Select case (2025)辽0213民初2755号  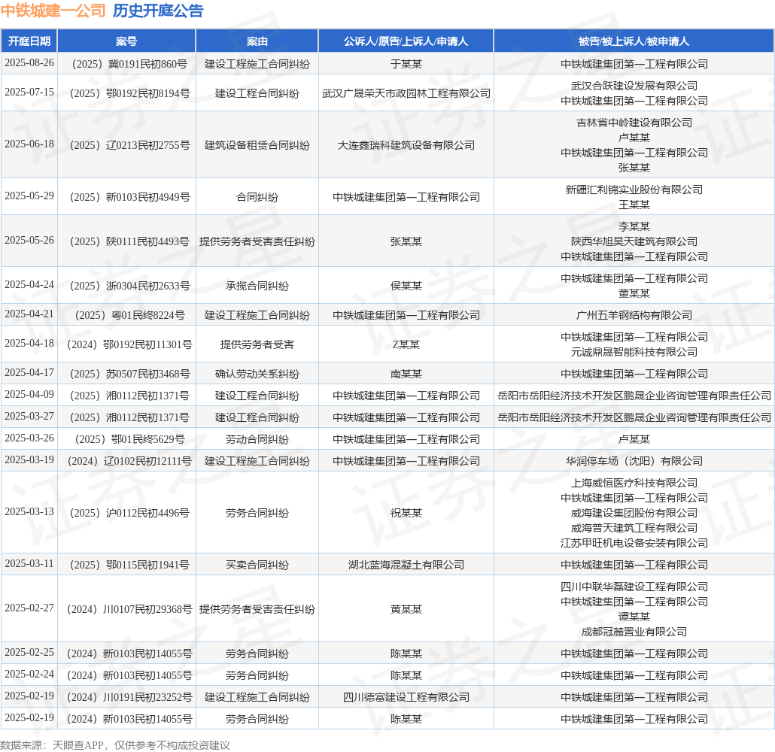tap(129, 145)
